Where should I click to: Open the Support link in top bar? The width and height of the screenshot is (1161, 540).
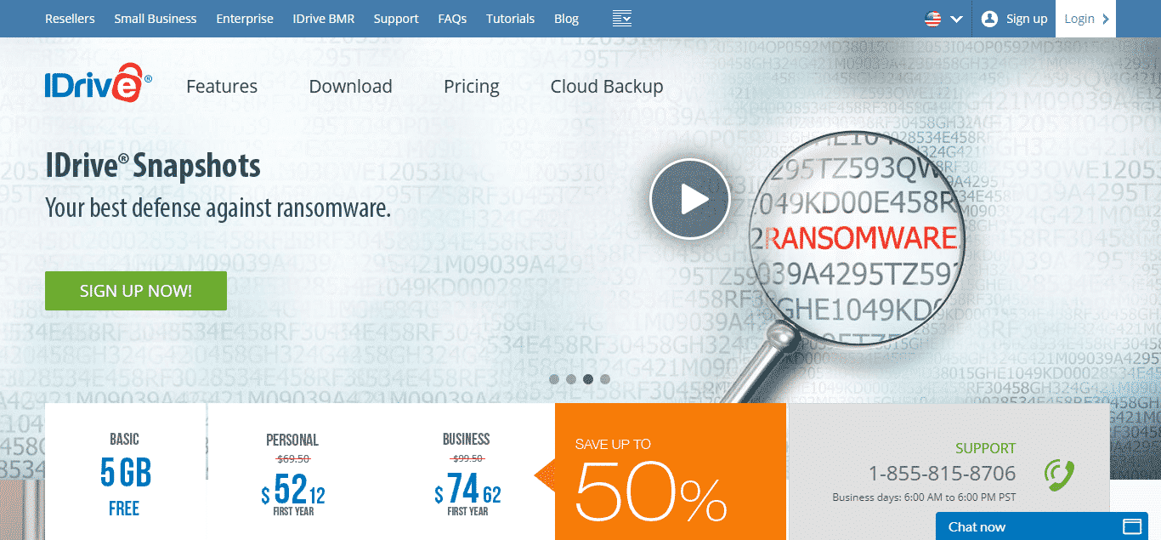pyautogui.click(x=396, y=19)
